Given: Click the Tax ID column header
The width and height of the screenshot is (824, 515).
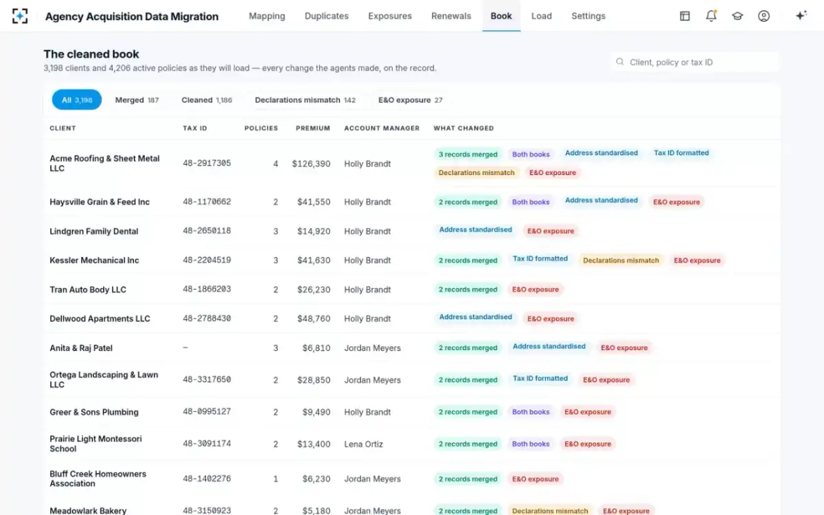Looking at the screenshot, I should [195, 128].
